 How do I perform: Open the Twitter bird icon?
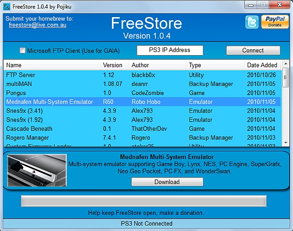[252, 22]
